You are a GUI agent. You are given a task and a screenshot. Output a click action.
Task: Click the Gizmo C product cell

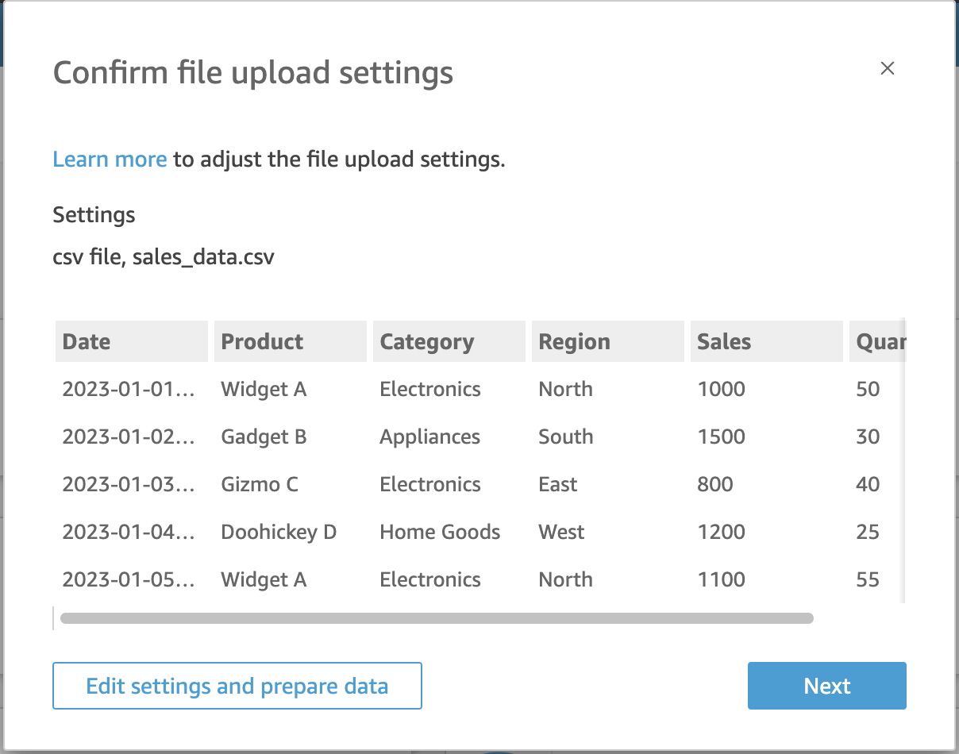(260, 484)
